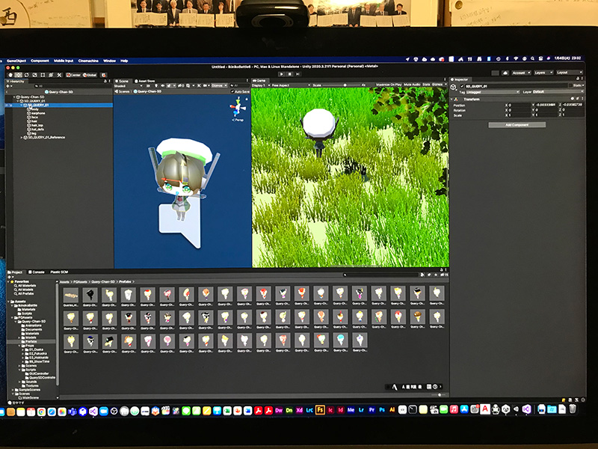Select the combined Transform tool
Image resolution: width=598 pixels, height=449 pixels.
(x=51, y=75)
